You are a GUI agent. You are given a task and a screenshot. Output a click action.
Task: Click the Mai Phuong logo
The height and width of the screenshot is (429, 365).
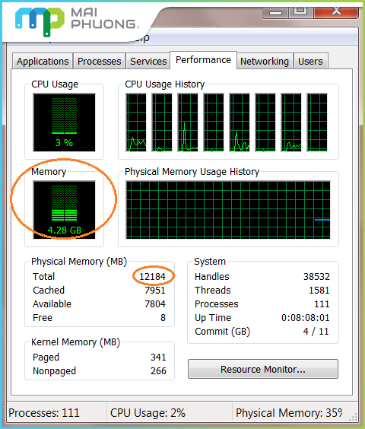pos(77,22)
